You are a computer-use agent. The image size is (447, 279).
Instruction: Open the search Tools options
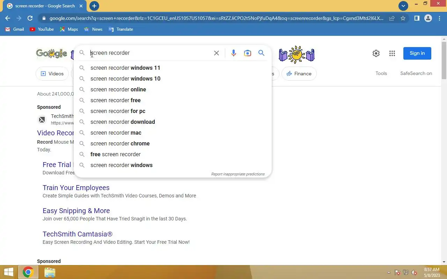pos(381,73)
